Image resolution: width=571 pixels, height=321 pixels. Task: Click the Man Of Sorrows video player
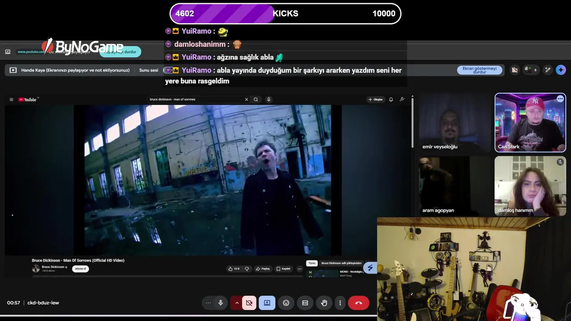[208, 180]
